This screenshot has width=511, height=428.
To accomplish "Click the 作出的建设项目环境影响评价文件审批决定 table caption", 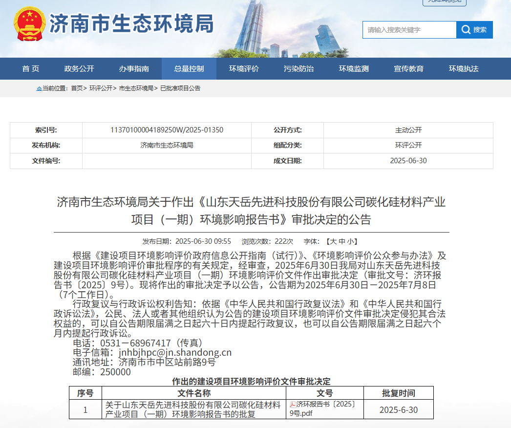I will [251, 382].
